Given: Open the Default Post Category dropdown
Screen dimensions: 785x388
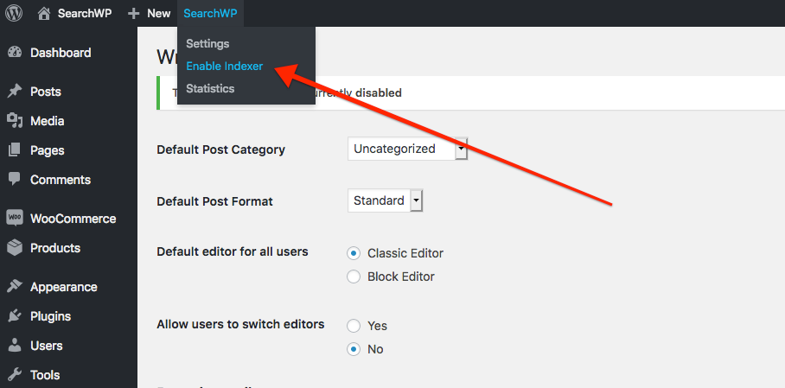Looking at the screenshot, I should pyautogui.click(x=407, y=149).
